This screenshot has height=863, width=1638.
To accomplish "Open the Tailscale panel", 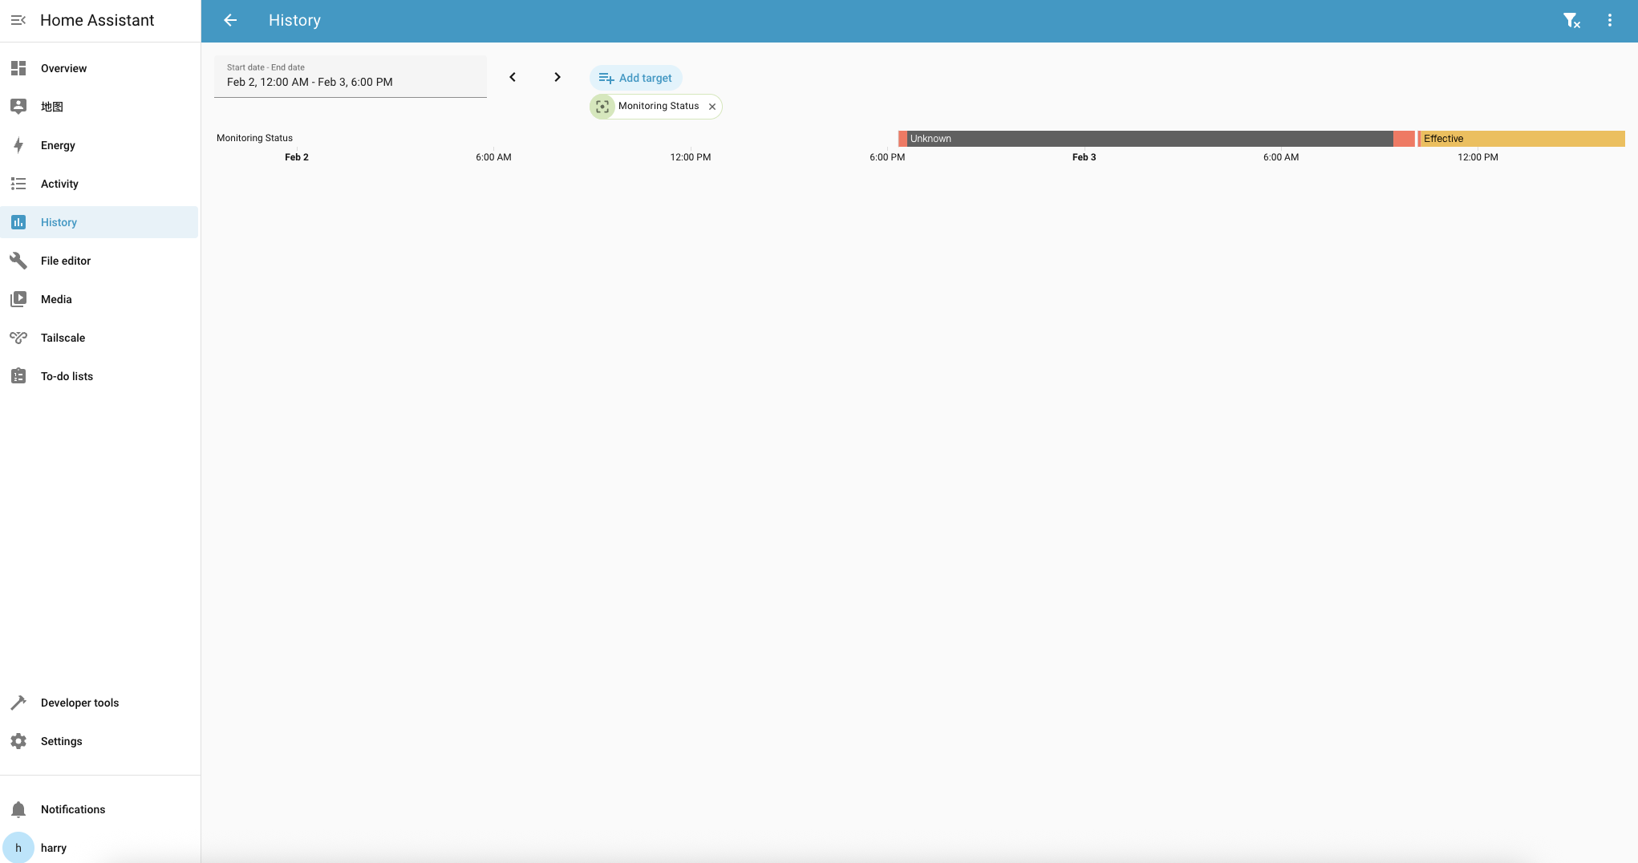I will 63,338.
